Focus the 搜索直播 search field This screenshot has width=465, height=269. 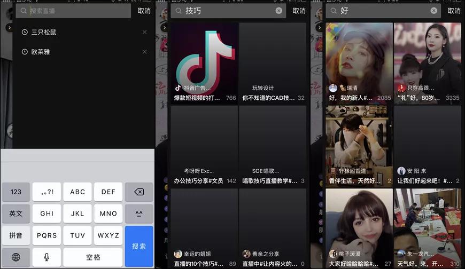tap(73, 11)
